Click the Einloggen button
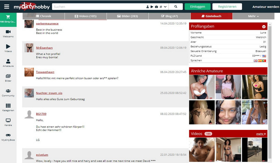280x163 pixels. coord(197,7)
